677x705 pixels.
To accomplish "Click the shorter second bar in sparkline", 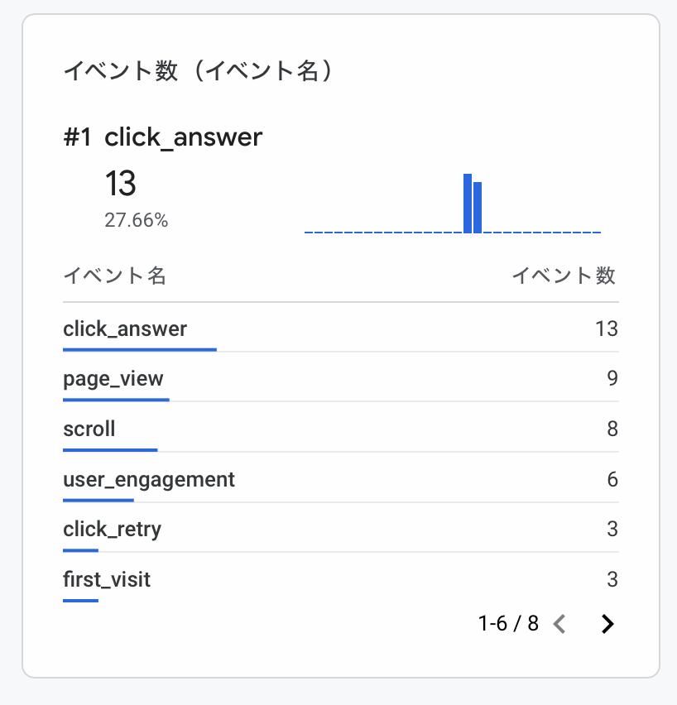I will click(478, 208).
